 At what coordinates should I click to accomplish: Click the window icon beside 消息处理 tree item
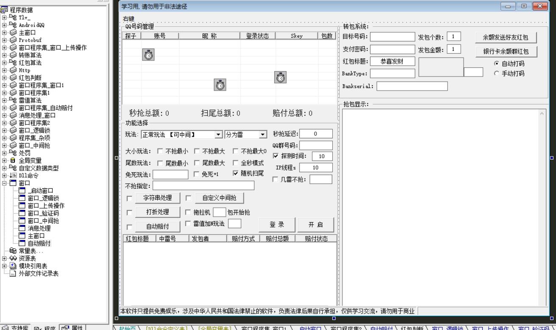point(22,228)
